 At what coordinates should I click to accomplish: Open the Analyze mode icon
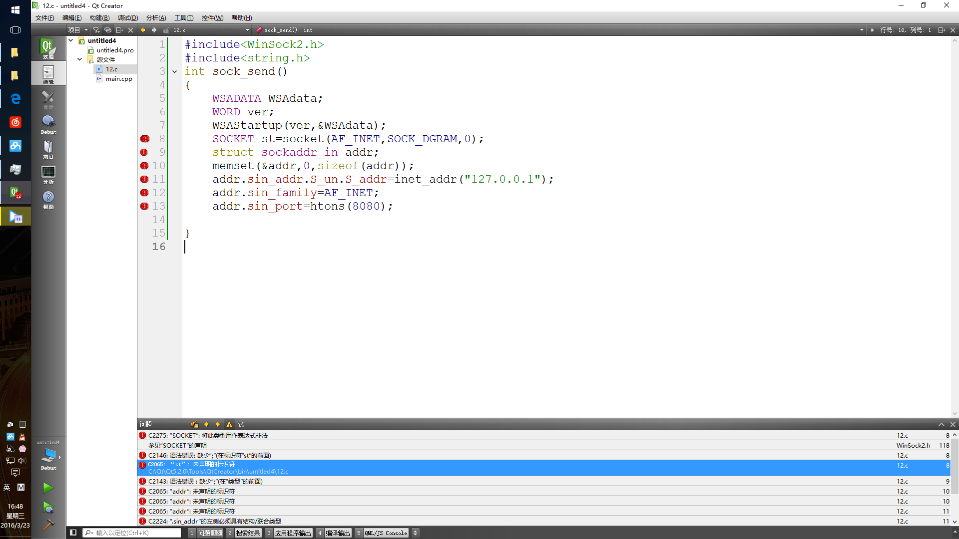48,174
